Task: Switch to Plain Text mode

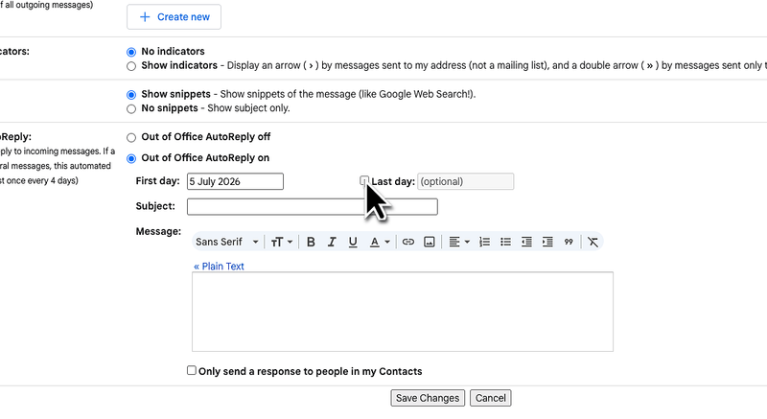Action: coord(219,267)
